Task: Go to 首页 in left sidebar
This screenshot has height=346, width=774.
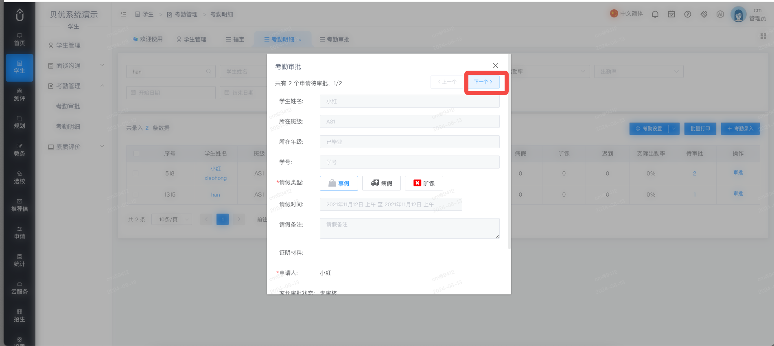Action: 20,39
